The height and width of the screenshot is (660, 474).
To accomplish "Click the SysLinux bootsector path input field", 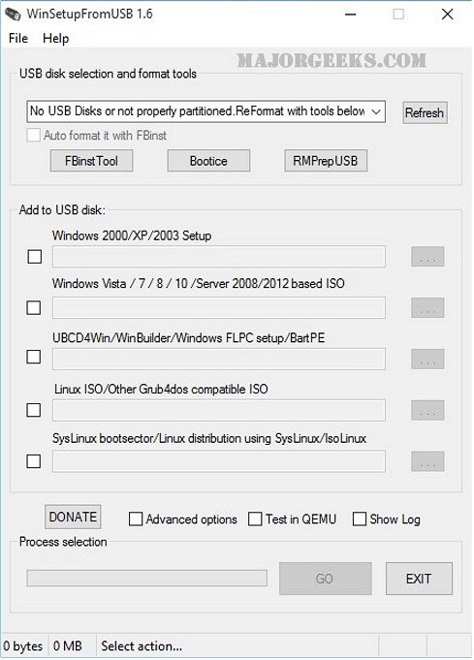I will click(219, 461).
